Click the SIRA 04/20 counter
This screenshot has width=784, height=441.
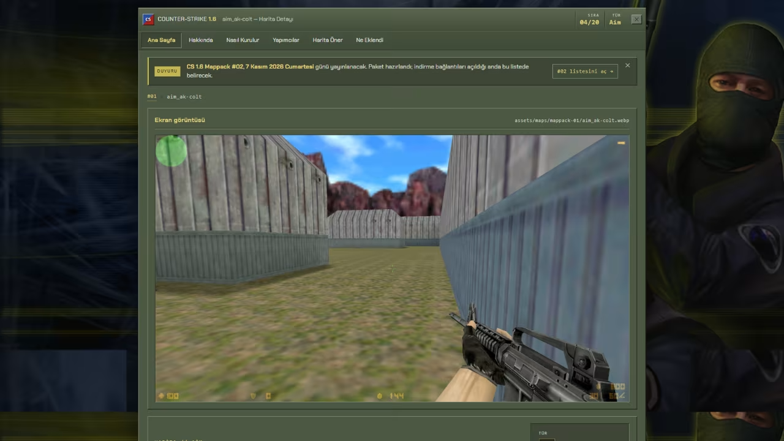[x=589, y=20]
